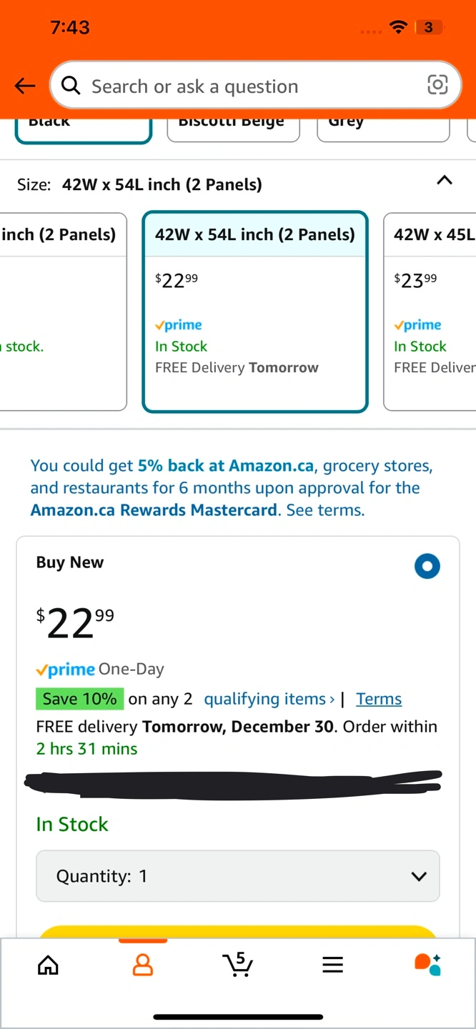The height and width of the screenshot is (1029, 476).
Task: Collapse the Size options chevron
Action: (445, 180)
